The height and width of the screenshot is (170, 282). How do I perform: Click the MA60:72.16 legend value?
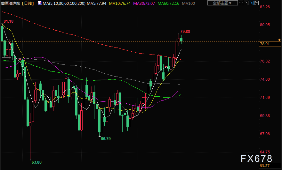(x=168, y=3)
